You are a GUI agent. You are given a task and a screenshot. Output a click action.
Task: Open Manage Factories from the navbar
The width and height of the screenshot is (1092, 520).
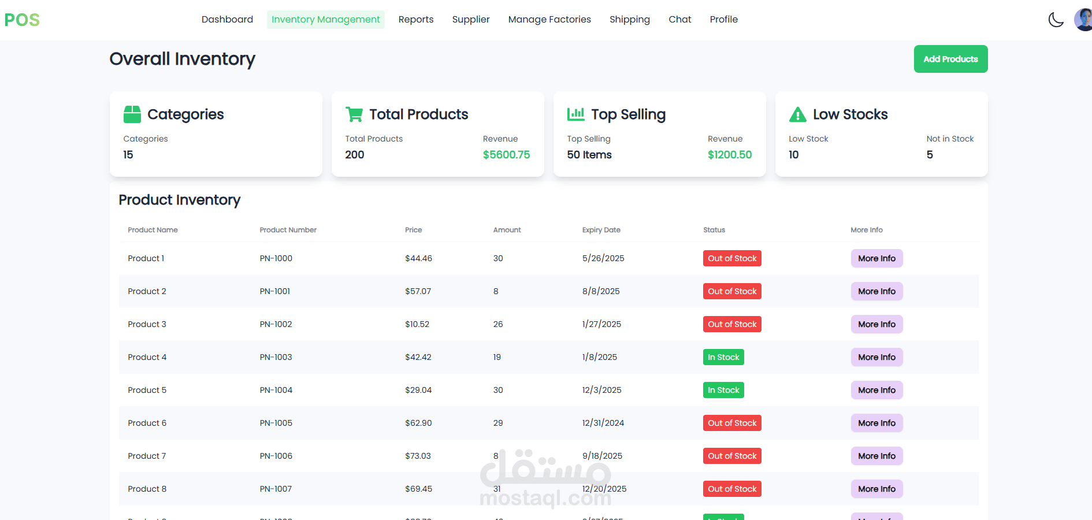[549, 20]
